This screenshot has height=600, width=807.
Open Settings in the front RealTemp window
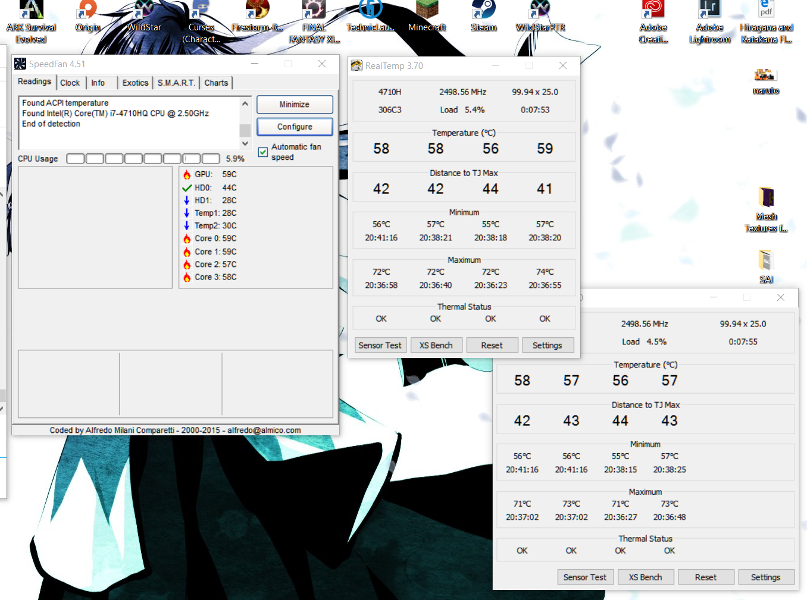coord(547,345)
